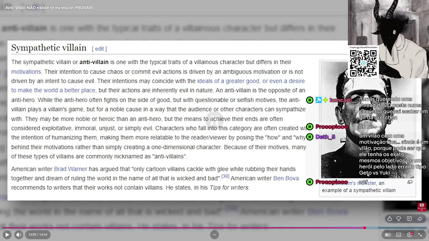Enlarge the Frankenstein's monster image icon
429x241 pixels.
tap(410, 182)
